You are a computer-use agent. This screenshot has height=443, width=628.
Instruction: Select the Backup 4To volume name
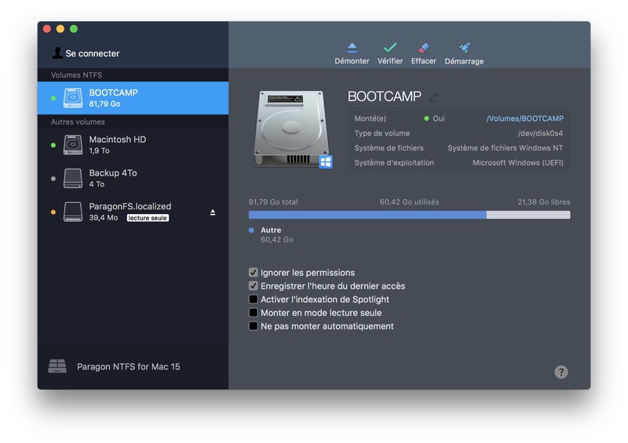pyautogui.click(x=113, y=172)
